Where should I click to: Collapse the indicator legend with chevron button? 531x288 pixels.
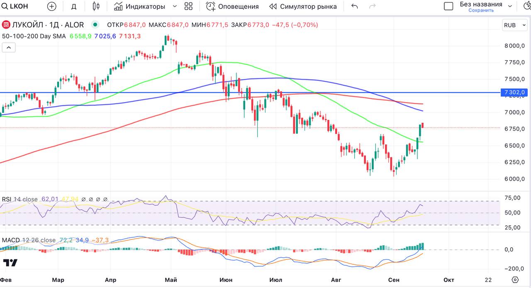8,48
